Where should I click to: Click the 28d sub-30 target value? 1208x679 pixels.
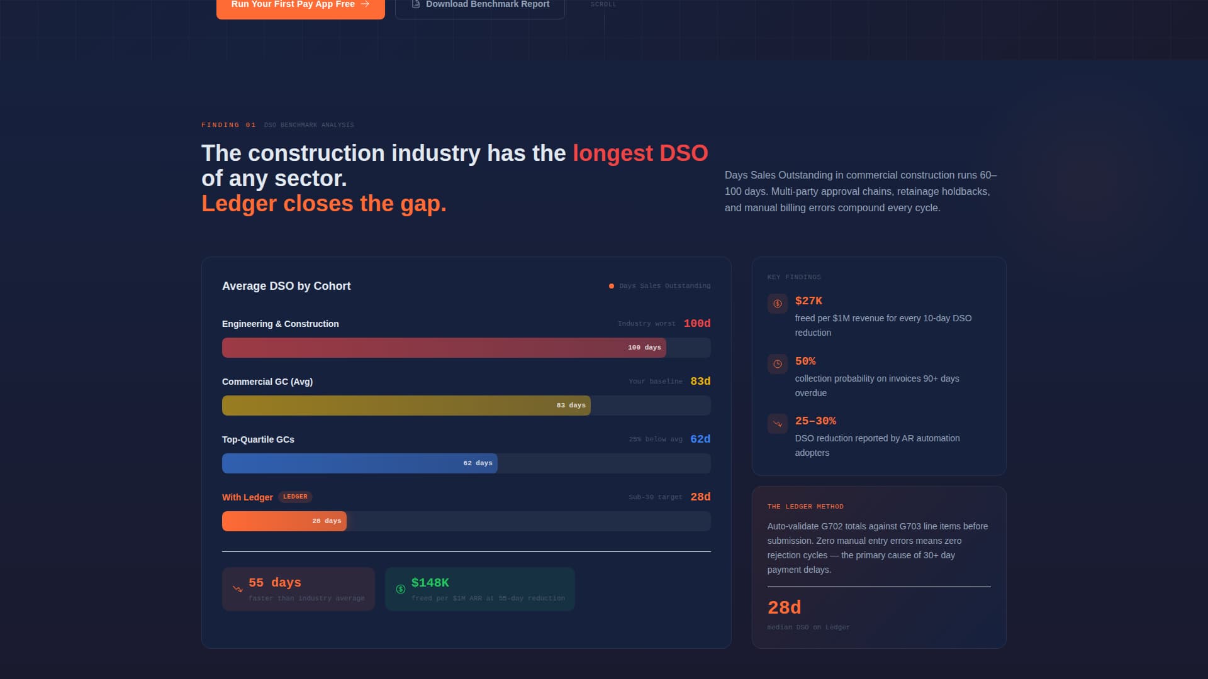700,497
